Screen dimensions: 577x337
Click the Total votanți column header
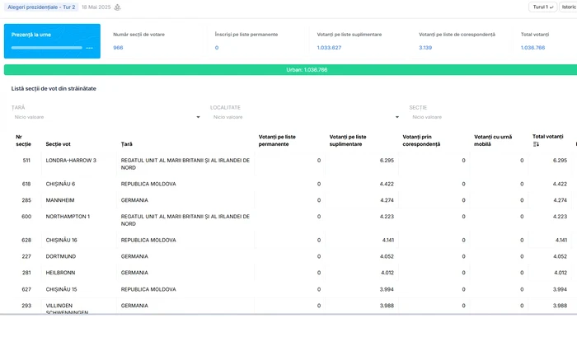point(548,137)
